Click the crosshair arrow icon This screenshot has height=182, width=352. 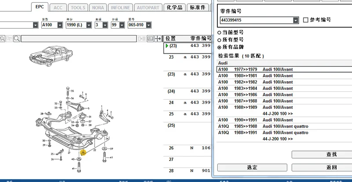point(158,39)
